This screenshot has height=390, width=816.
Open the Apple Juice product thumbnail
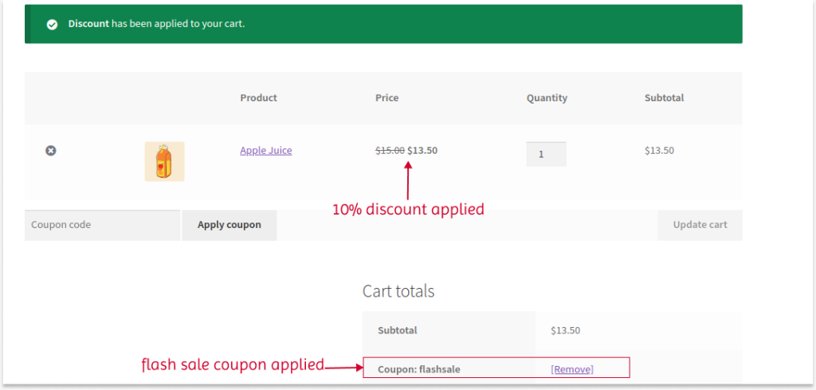coord(164,161)
